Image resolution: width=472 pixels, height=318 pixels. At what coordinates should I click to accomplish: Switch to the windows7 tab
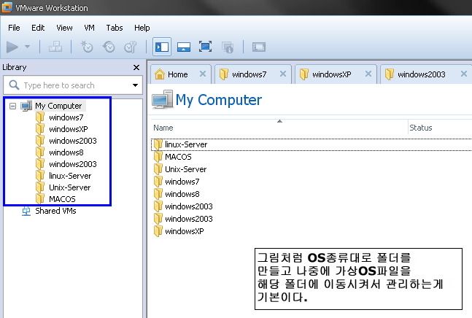(x=249, y=74)
